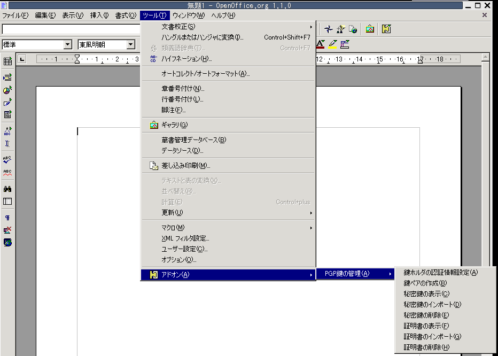Open the 表示 menu

coord(73,16)
